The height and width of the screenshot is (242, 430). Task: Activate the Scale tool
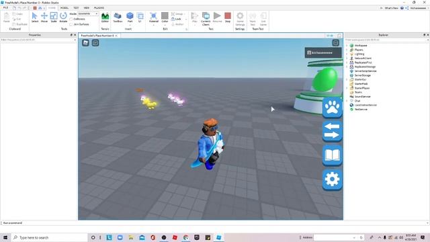coord(54,17)
